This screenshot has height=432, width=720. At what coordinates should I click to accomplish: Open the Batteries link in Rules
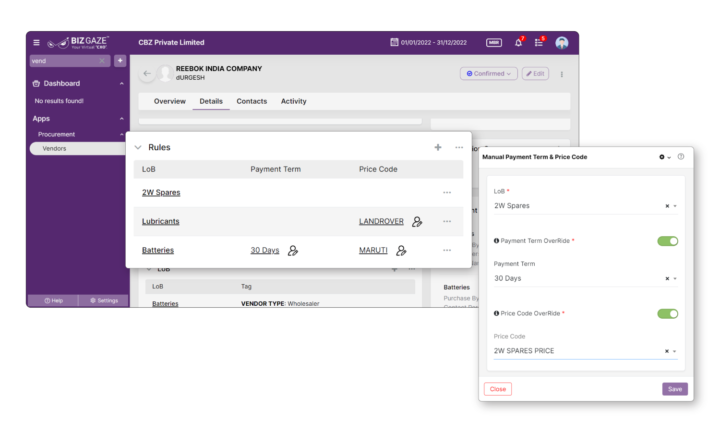[x=158, y=250]
